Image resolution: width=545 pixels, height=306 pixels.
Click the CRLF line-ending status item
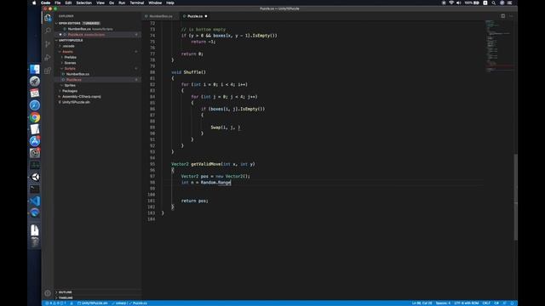click(486, 303)
